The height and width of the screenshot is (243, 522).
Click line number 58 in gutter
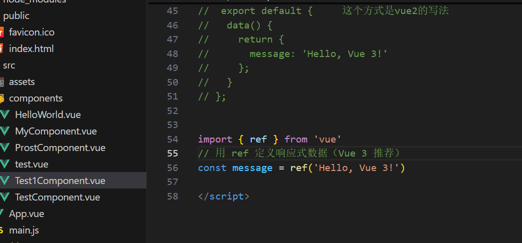coord(172,196)
